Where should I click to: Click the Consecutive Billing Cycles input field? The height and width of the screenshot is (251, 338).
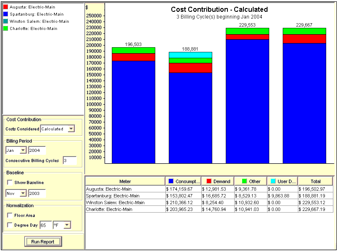pyautogui.click(x=69, y=161)
